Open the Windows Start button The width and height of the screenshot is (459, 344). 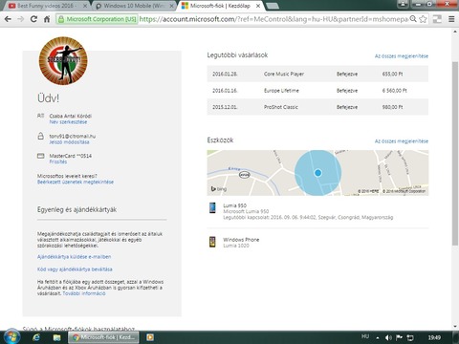click(x=11, y=337)
